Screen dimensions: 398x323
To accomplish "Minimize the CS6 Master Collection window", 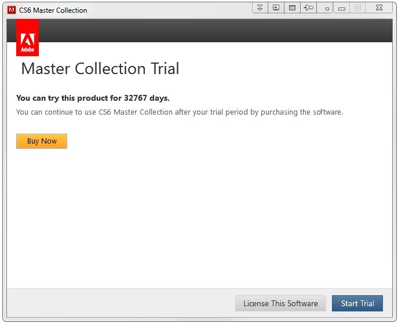I will tap(342, 8).
